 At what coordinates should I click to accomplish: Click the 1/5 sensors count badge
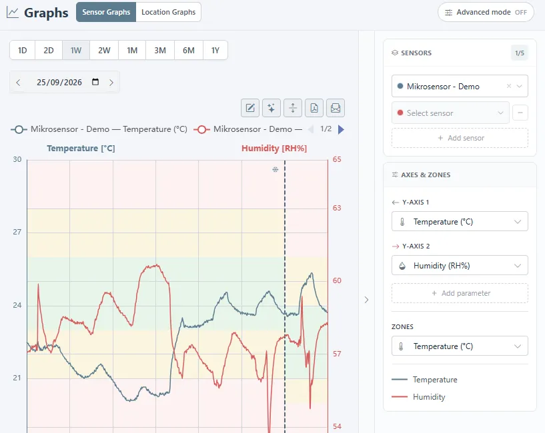point(519,53)
